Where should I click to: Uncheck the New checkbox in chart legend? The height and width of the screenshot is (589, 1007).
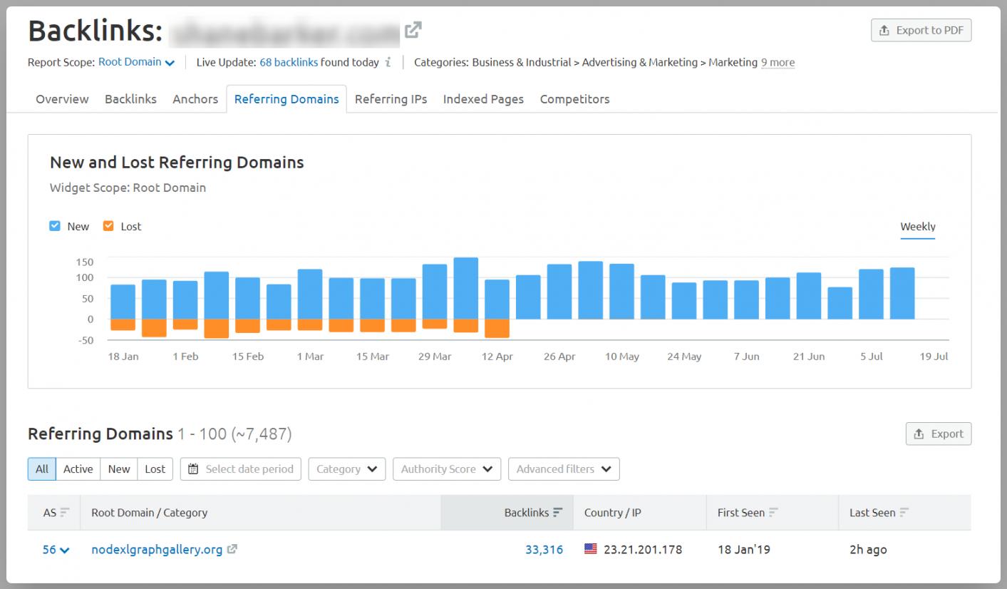tap(55, 226)
